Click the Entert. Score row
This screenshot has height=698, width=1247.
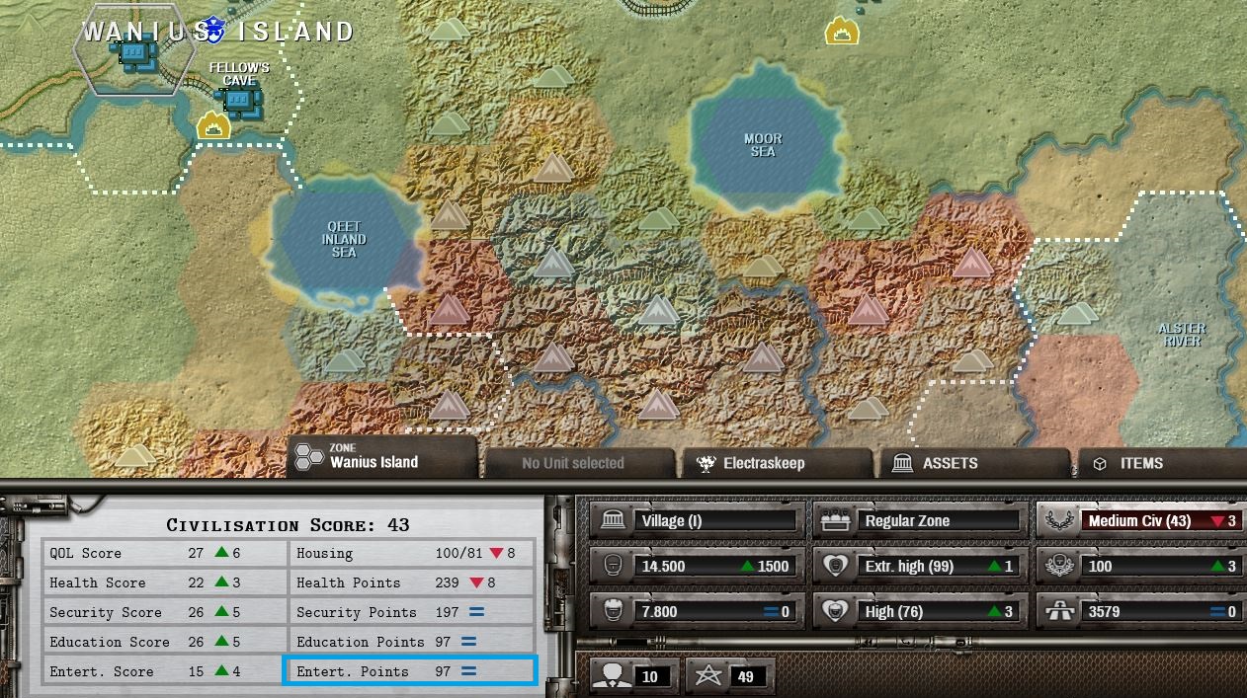click(x=164, y=671)
